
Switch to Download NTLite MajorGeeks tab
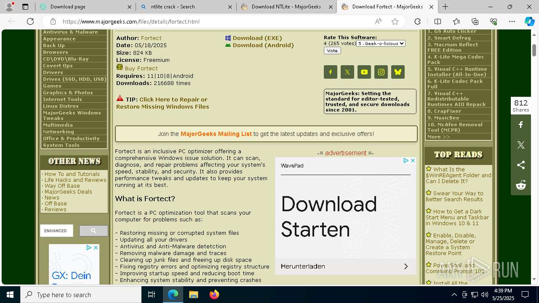[x=287, y=7]
